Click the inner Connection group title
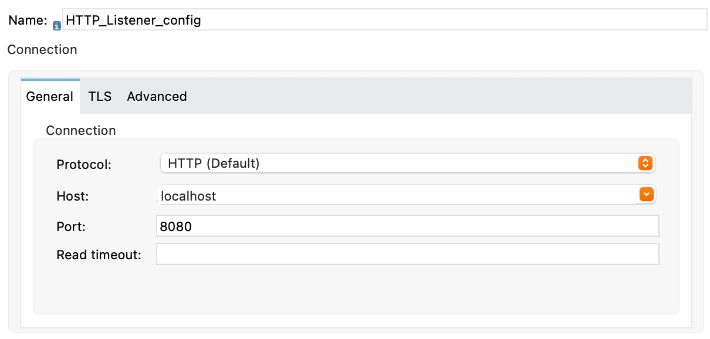The height and width of the screenshot is (339, 710). point(80,130)
